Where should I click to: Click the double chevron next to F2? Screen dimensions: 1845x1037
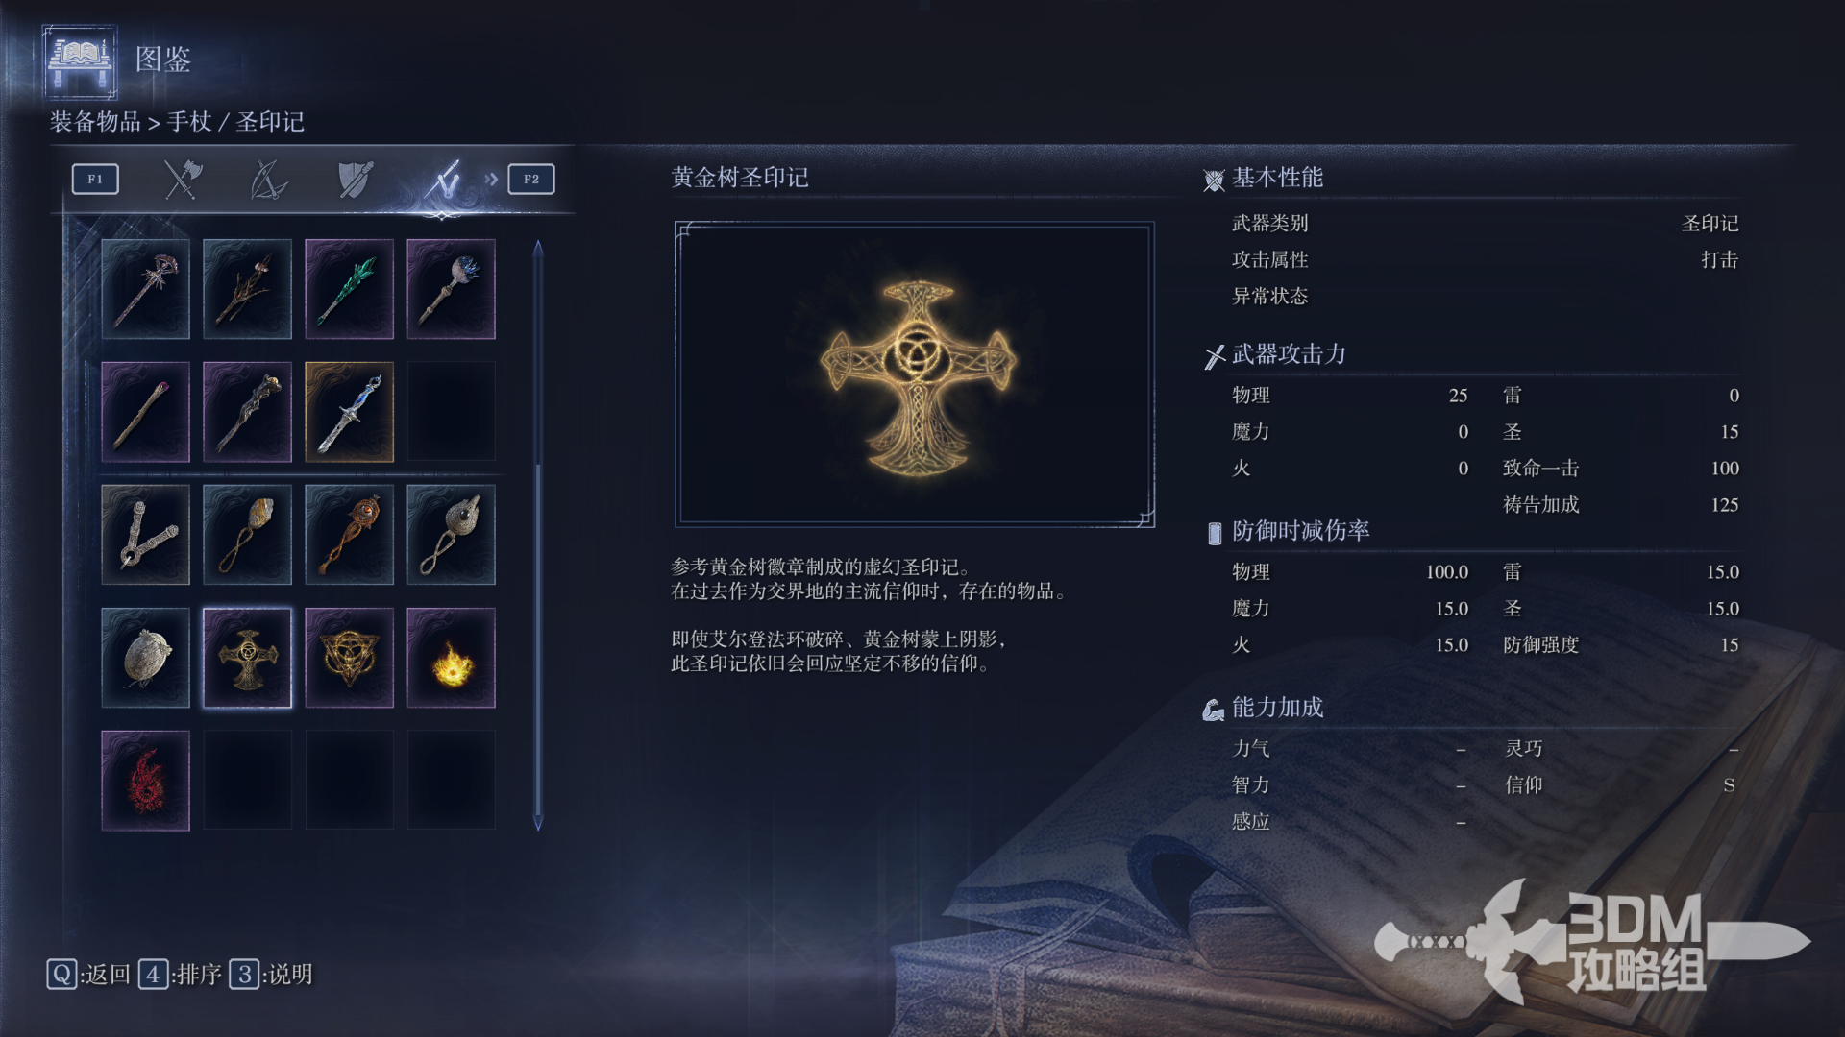click(x=491, y=179)
